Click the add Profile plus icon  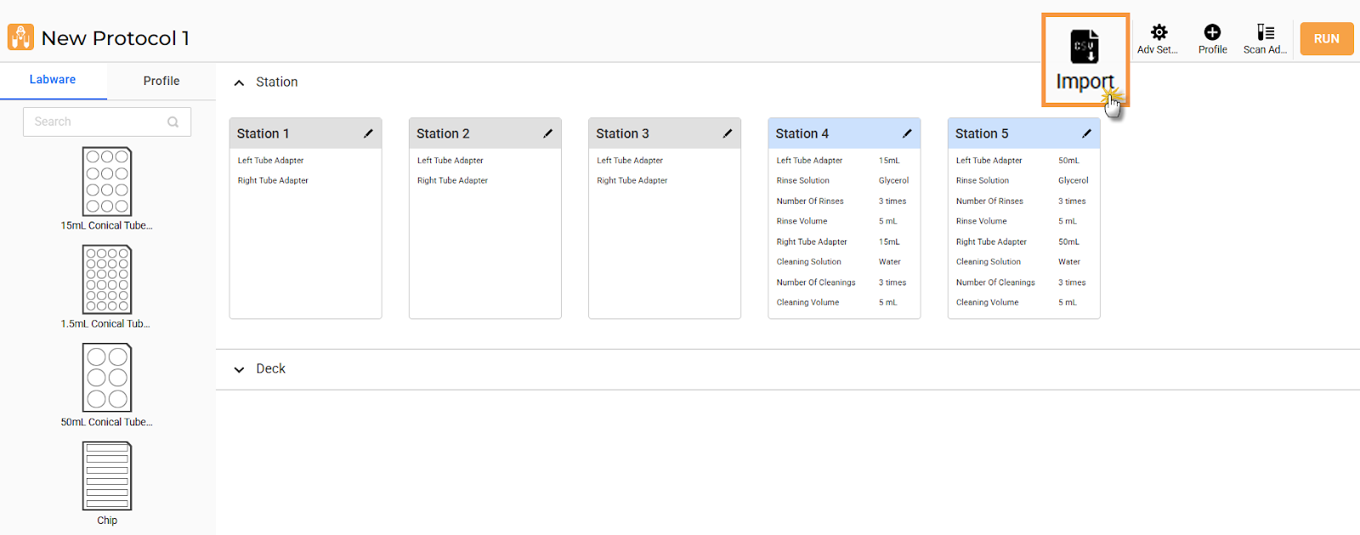click(x=1212, y=33)
